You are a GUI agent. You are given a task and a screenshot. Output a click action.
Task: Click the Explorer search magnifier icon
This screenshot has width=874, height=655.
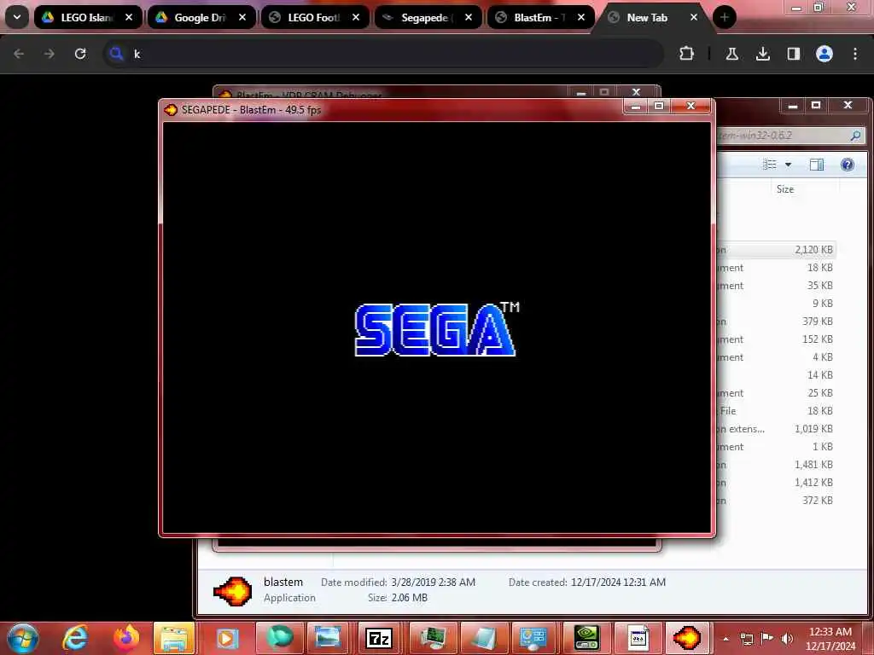pos(855,135)
